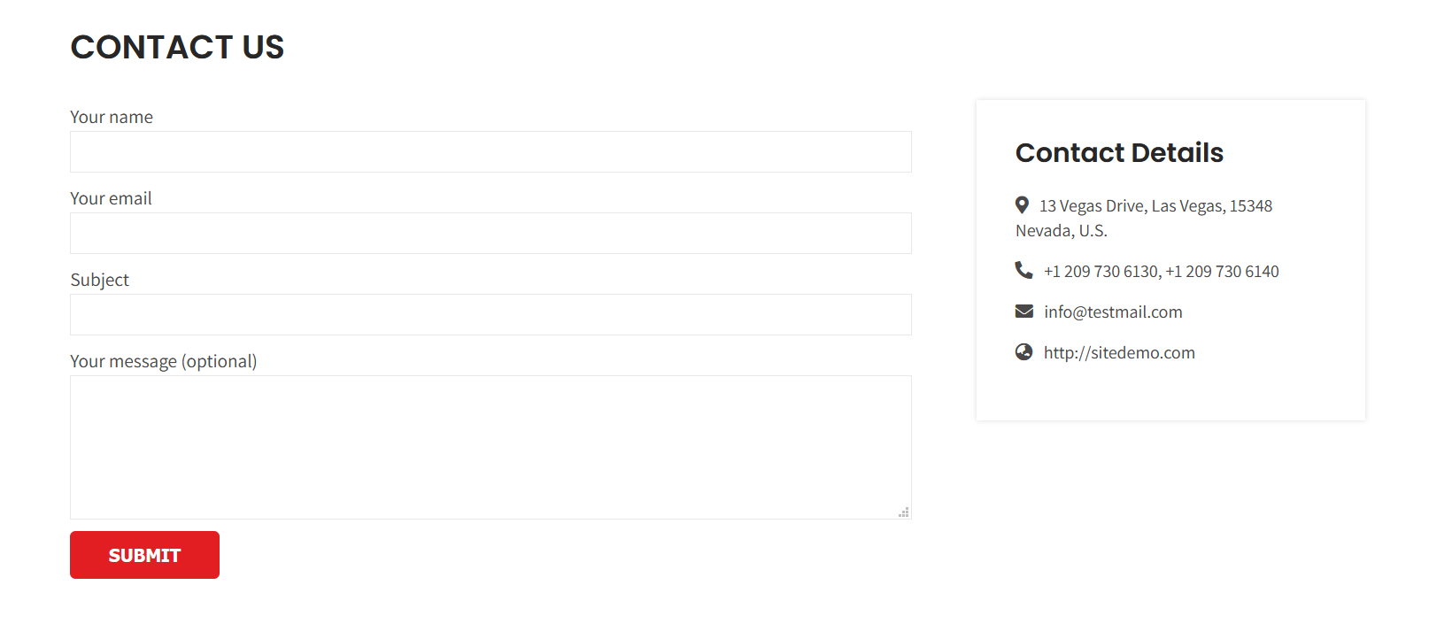
Task: Click the Subject field label
Action: pos(99,280)
